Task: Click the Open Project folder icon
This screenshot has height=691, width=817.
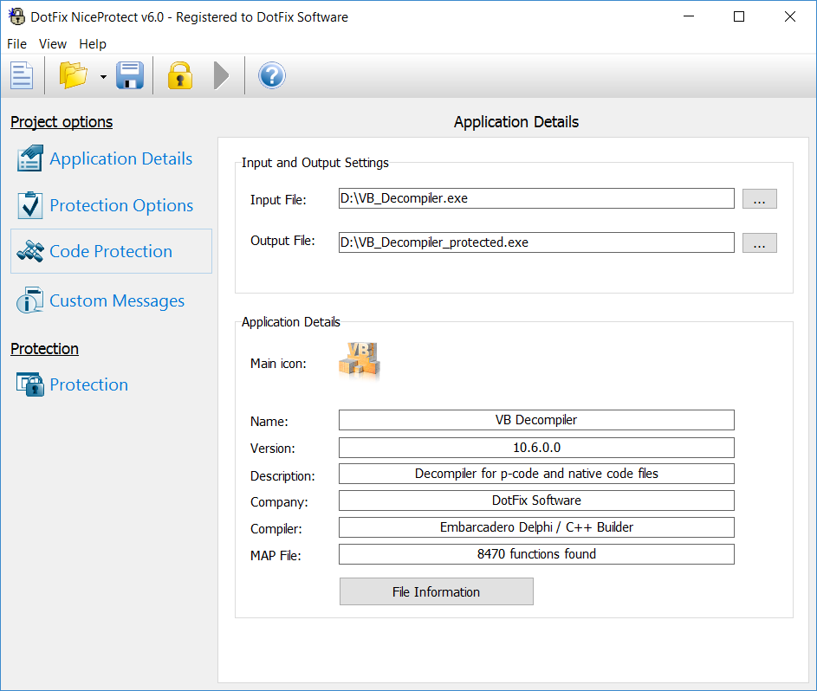Action: click(74, 75)
